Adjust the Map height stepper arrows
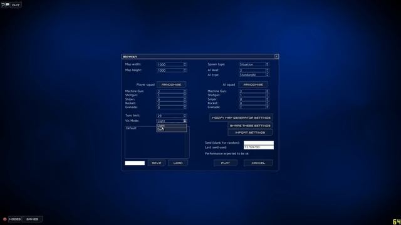The image size is (401, 225). click(185, 70)
